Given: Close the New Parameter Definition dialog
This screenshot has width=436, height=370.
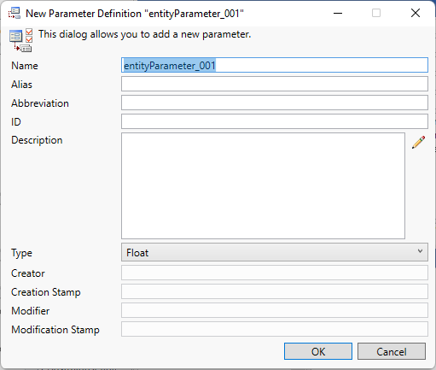Looking at the screenshot, I should [x=416, y=13].
